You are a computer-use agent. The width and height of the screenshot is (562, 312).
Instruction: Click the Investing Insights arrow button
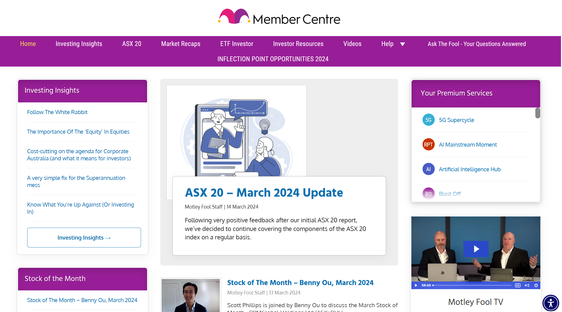click(x=84, y=238)
